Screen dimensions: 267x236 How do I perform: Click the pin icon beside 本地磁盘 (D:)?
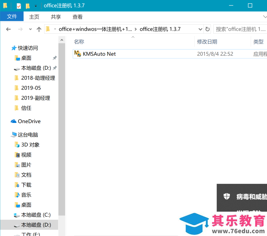[x=55, y=68]
